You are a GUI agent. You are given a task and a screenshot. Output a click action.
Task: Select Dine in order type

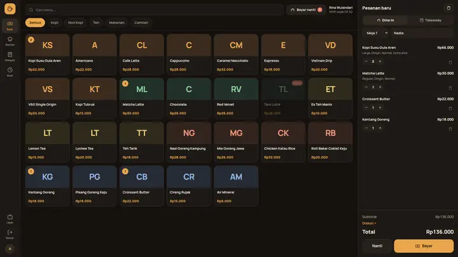(x=385, y=20)
